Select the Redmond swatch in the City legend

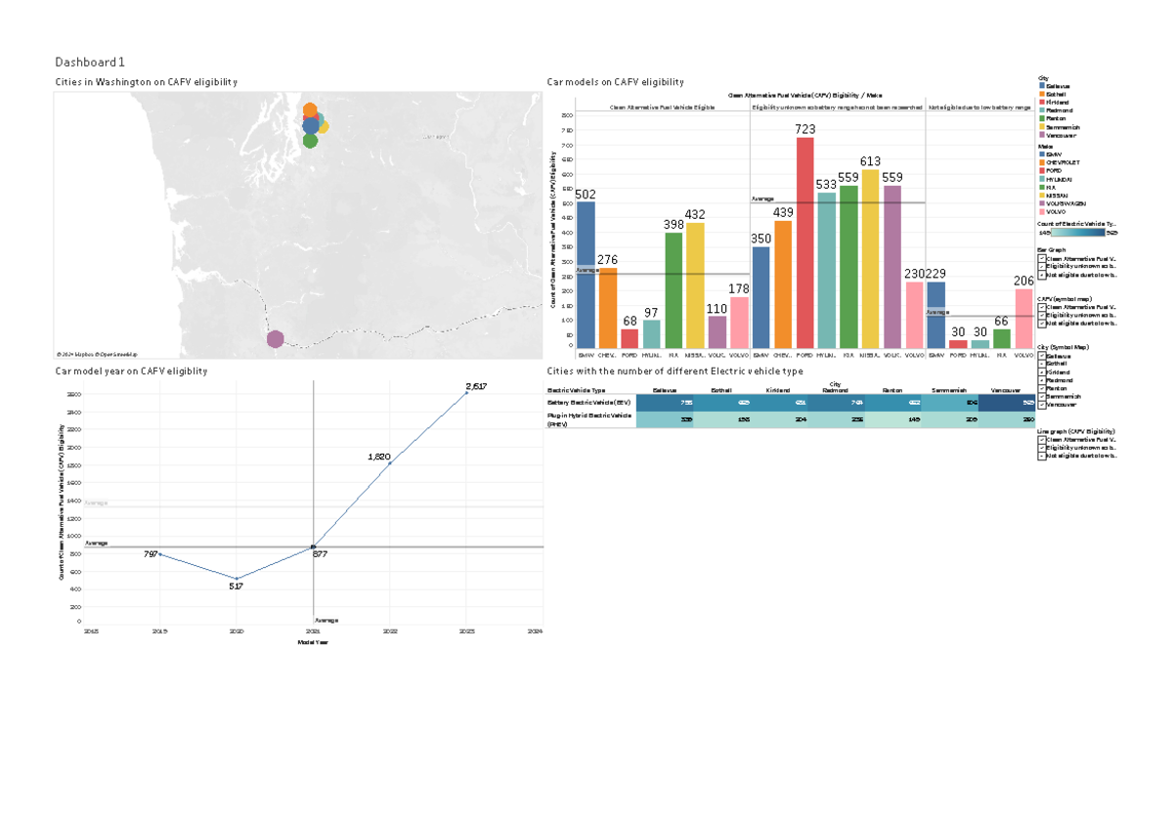click(x=1042, y=110)
